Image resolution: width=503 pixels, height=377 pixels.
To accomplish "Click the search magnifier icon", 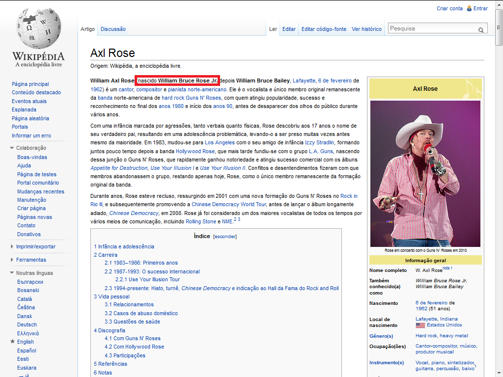I will pos(481,30).
